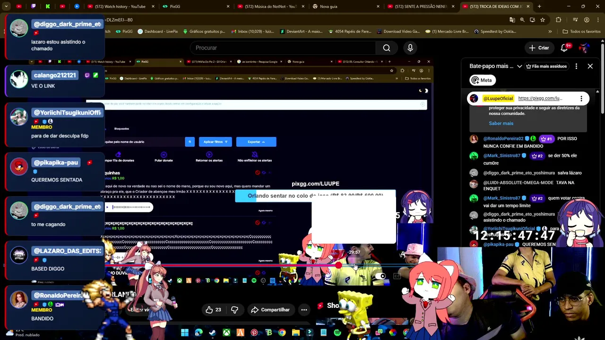Open the pinned message three-dot menu
The image size is (605, 340).
pos(581,98)
